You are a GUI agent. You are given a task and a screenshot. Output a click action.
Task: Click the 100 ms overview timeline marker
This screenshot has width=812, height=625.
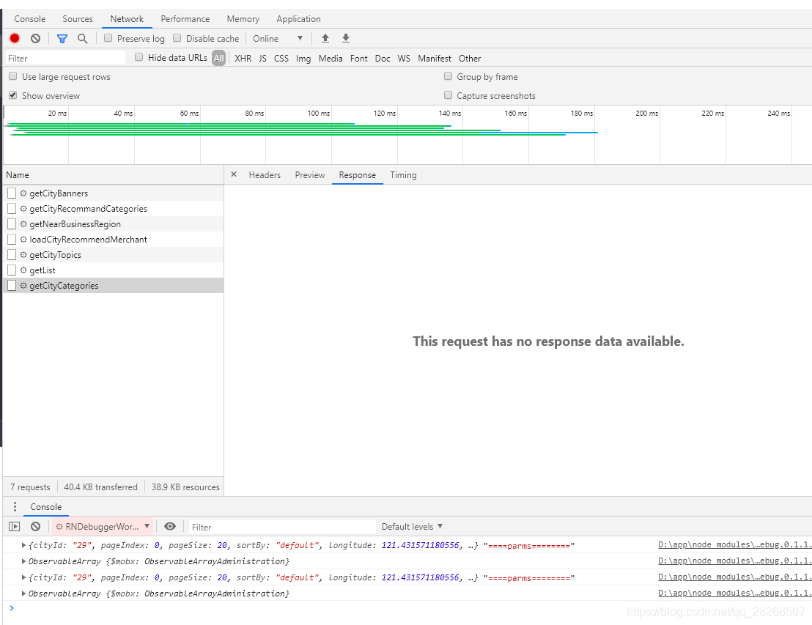click(319, 113)
